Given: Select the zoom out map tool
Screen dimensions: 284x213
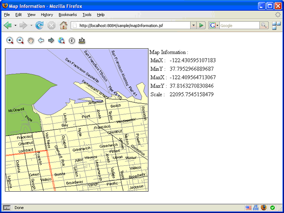Looking at the screenshot, I should pyautogui.click(x=20, y=41).
